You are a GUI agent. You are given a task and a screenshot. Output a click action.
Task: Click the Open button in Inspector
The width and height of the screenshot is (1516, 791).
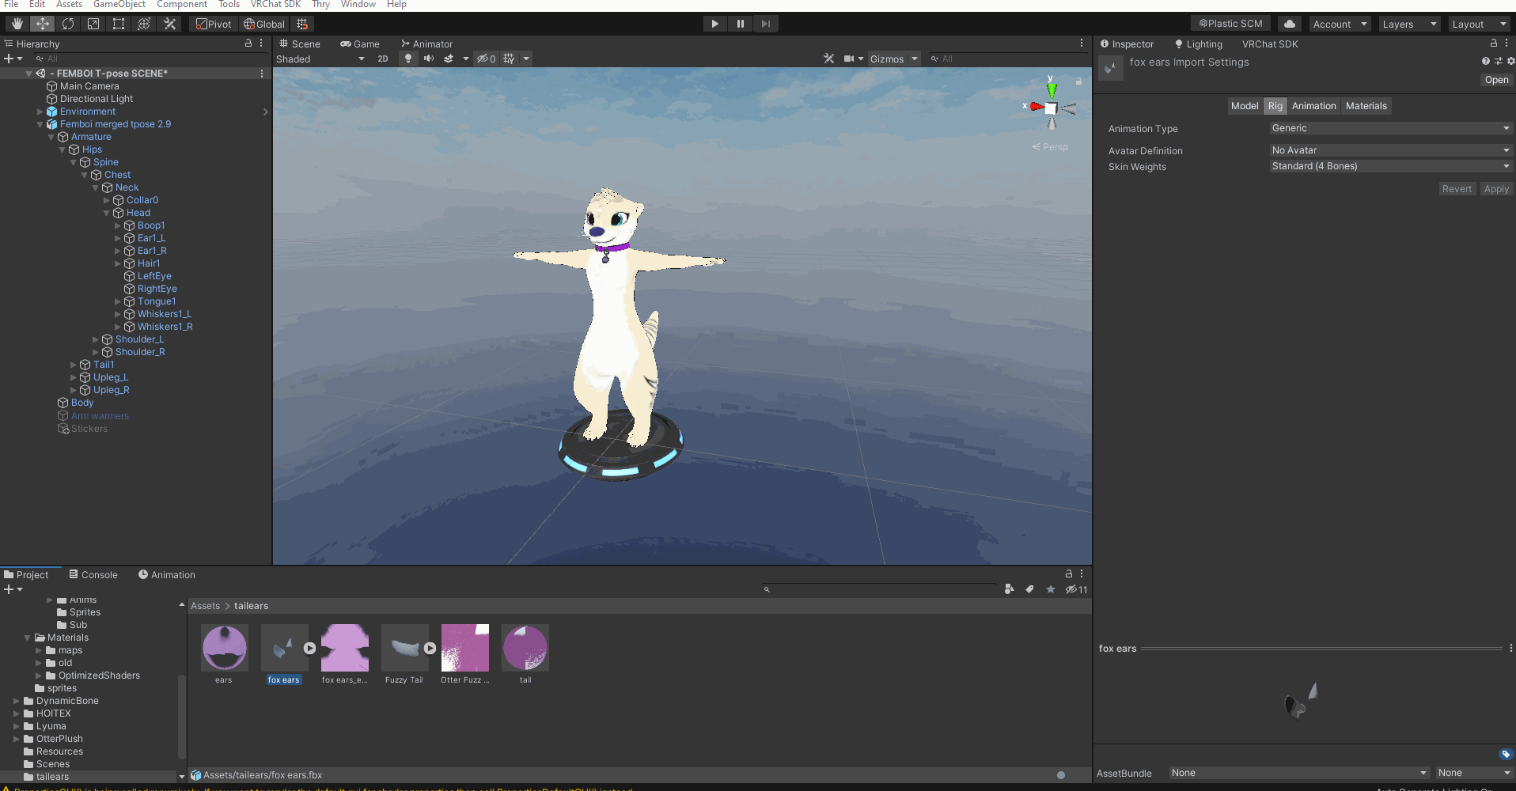click(1496, 80)
